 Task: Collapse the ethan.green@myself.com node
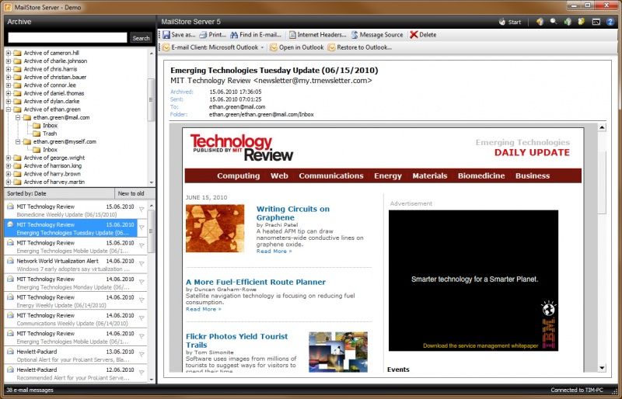(18, 142)
